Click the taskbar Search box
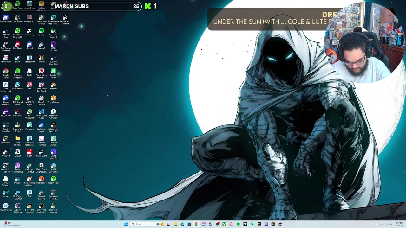This screenshot has height=228, width=406. tap(147, 224)
